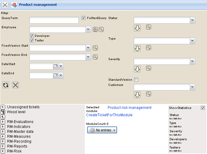Viewport: 207px width, 154px height.
Task: Select Unassigned tickets in the tree
Action: [x=23, y=107]
